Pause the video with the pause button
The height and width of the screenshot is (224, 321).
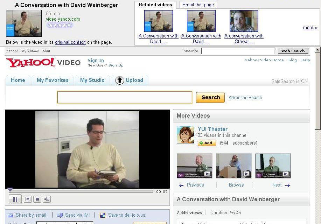pos(15,199)
